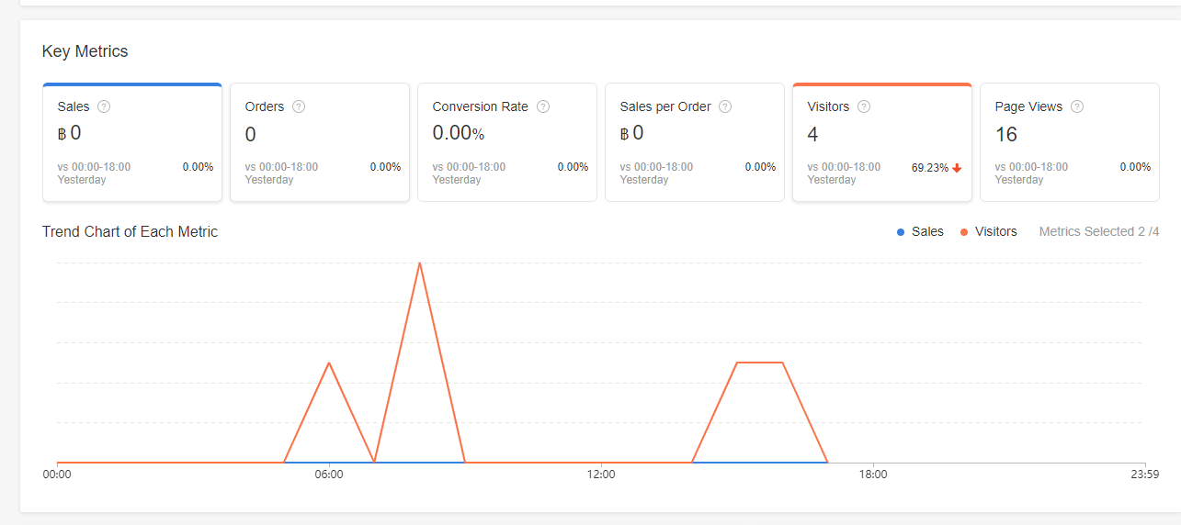Click the Visitors legend label
Image resolution: width=1181 pixels, height=525 pixels.
coord(996,232)
